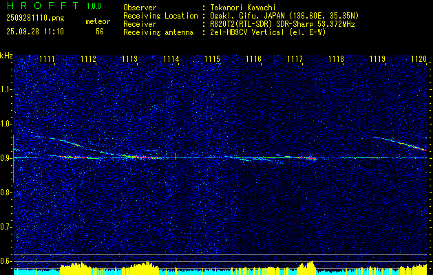Click the HROFFT program title

[43, 5]
